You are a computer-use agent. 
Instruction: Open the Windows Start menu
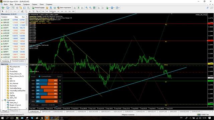click(x=2, y=118)
